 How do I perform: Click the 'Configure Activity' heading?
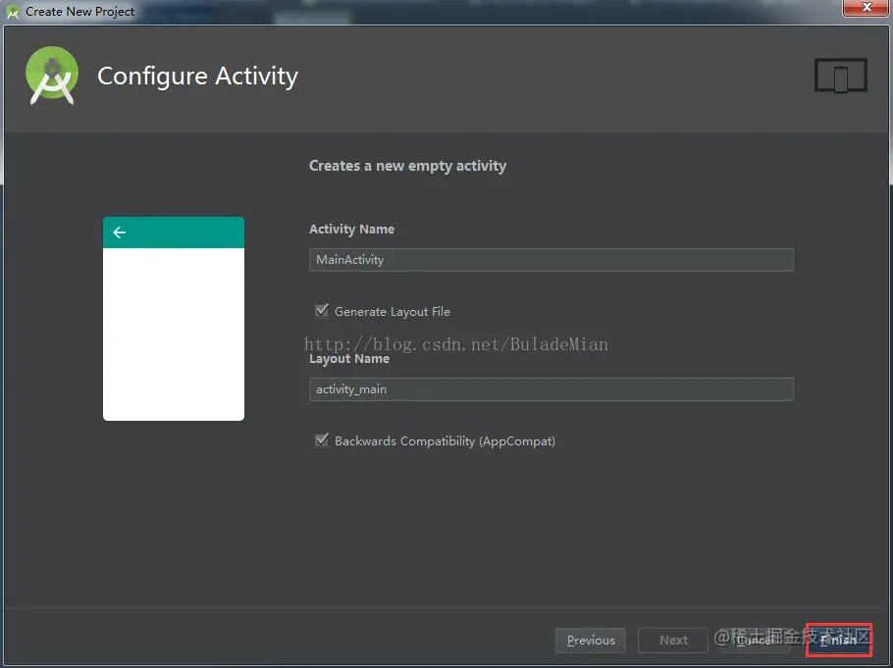pyautogui.click(x=197, y=77)
